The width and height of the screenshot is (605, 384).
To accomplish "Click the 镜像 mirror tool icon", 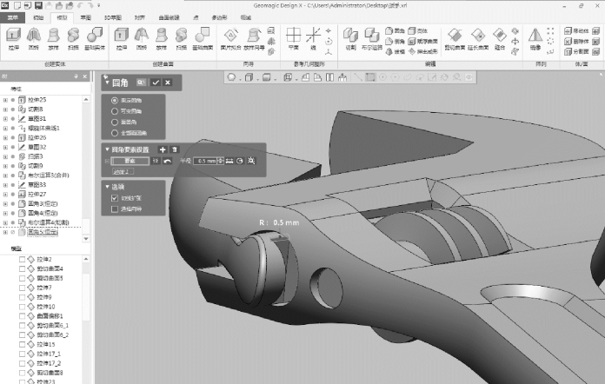I will coord(535,37).
